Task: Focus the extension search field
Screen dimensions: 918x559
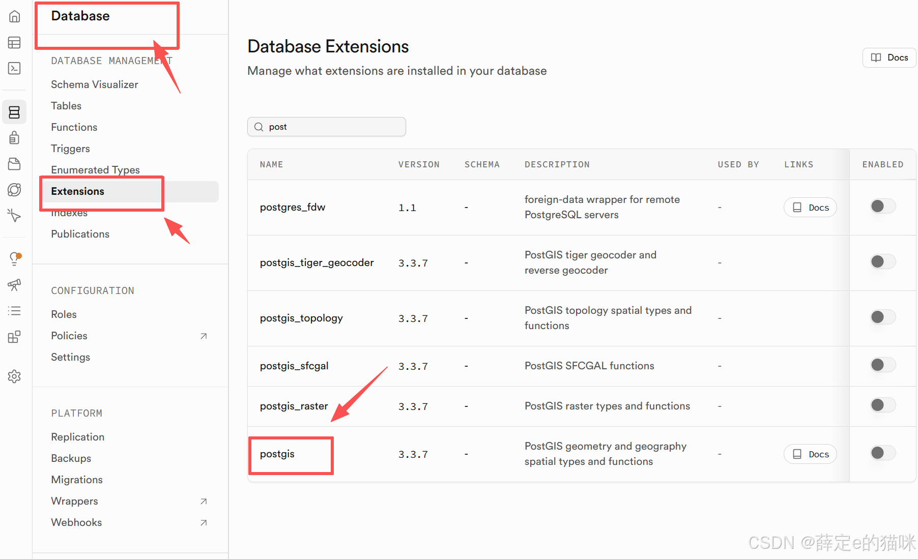Action: [327, 127]
